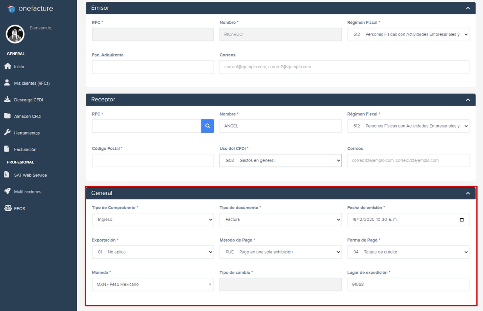Click the Inicio home icon in sidebar

[7, 66]
